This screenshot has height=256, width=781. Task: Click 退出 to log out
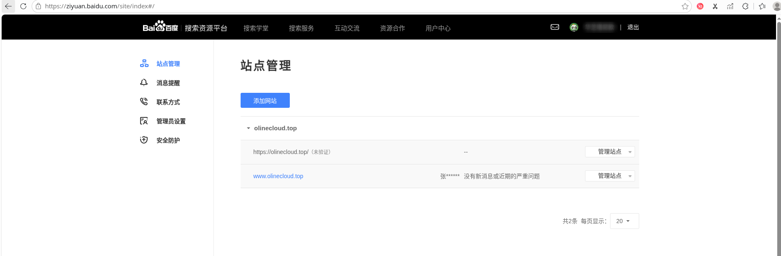point(633,27)
